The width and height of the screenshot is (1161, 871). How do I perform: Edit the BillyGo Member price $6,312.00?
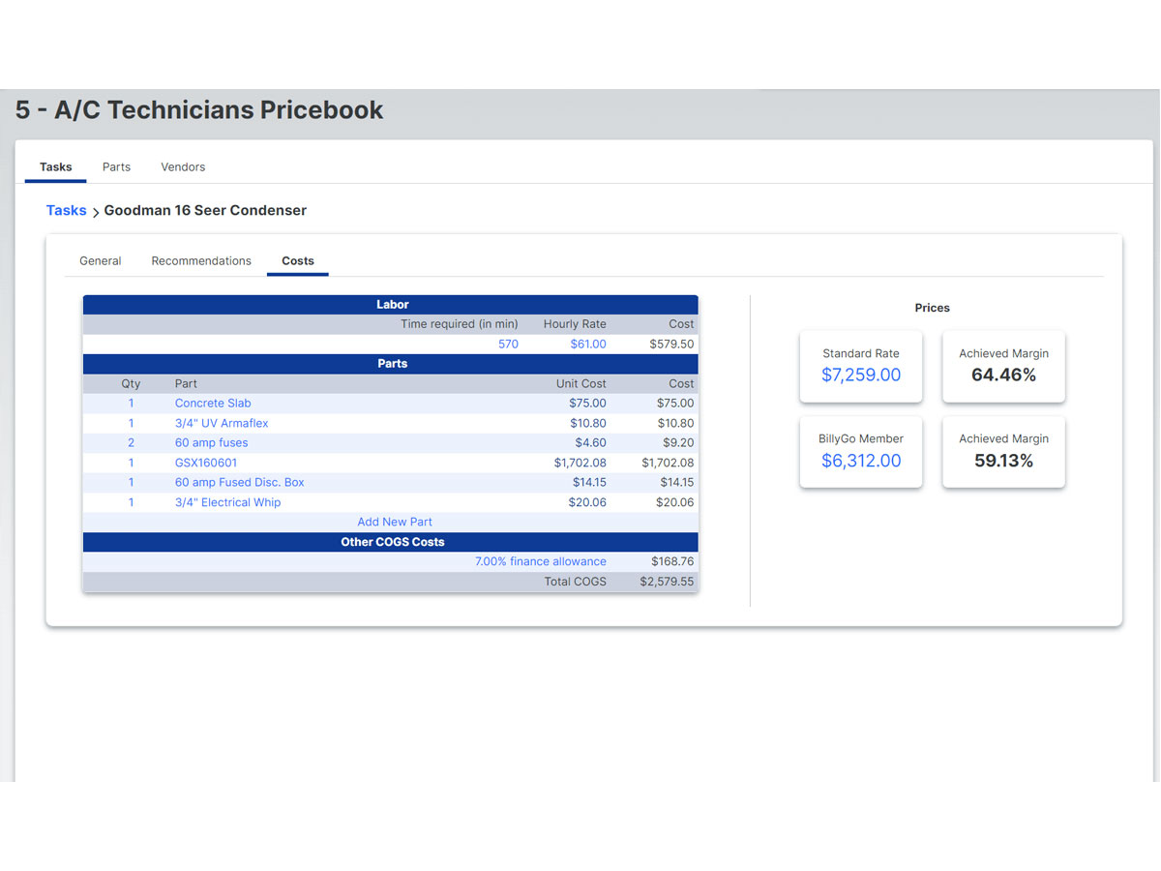(x=861, y=461)
